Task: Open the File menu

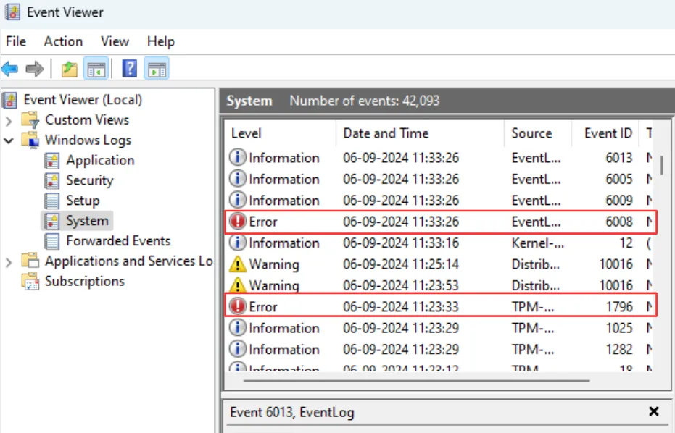Action: click(16, 41)
